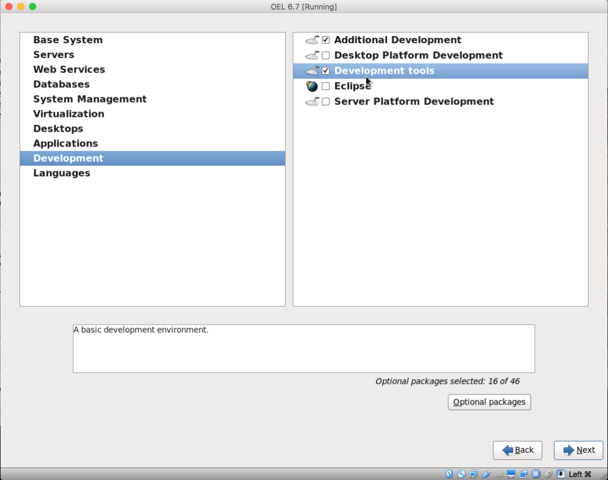Click the CPU virtualization chip icon
Image resolution: width=608 pixels, height=480 pixels.
[536, 474]
